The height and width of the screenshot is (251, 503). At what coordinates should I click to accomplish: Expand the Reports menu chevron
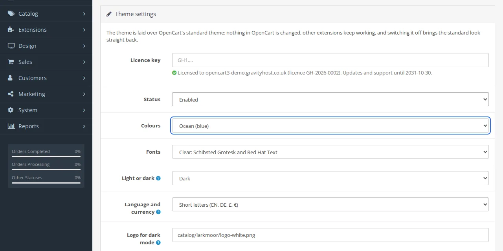point(84,126)
